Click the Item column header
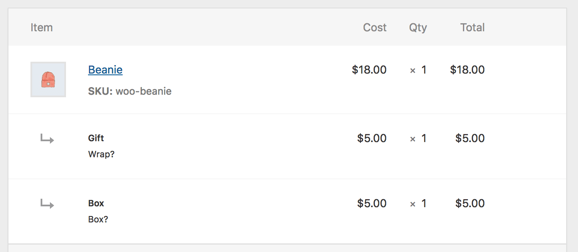578x252 pixels. (41, 27)
